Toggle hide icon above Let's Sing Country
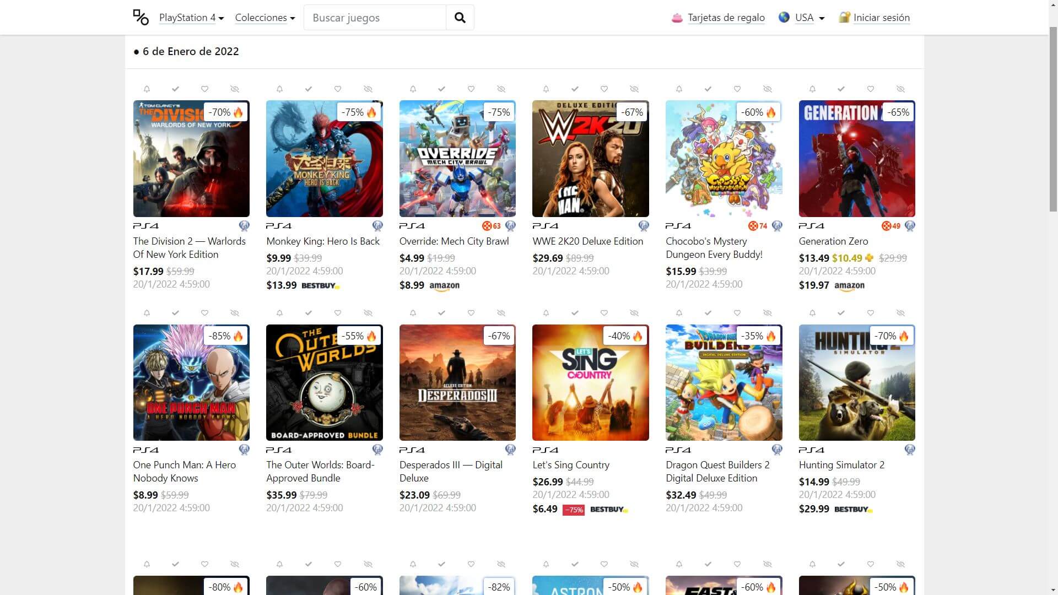Image resolution: width=1058 pixels, height=595 pixels. click(x=634, y=313)
